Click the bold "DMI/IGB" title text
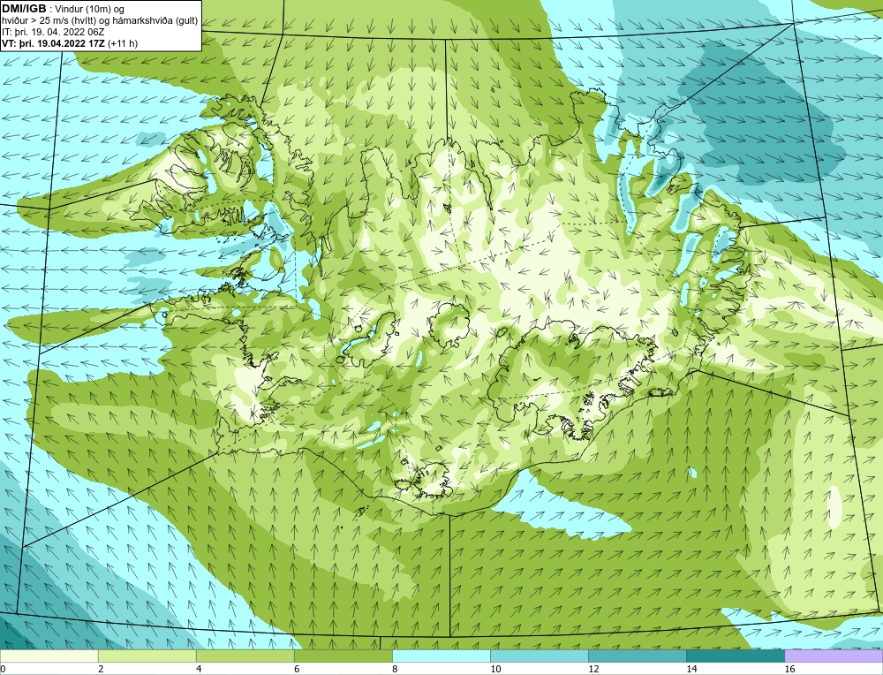This screenshot has height=675, width=883. (24, 9)
